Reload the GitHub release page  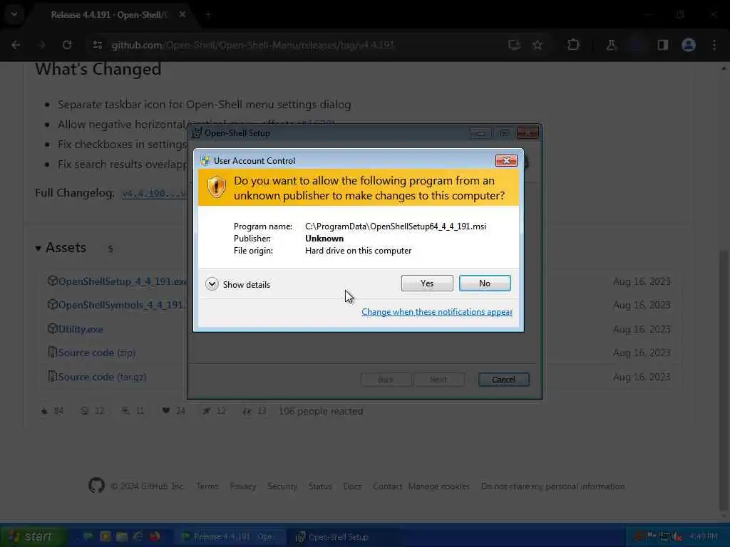pos(67,45)
